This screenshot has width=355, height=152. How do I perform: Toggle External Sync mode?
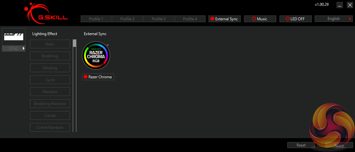click(x=224, y=19)
